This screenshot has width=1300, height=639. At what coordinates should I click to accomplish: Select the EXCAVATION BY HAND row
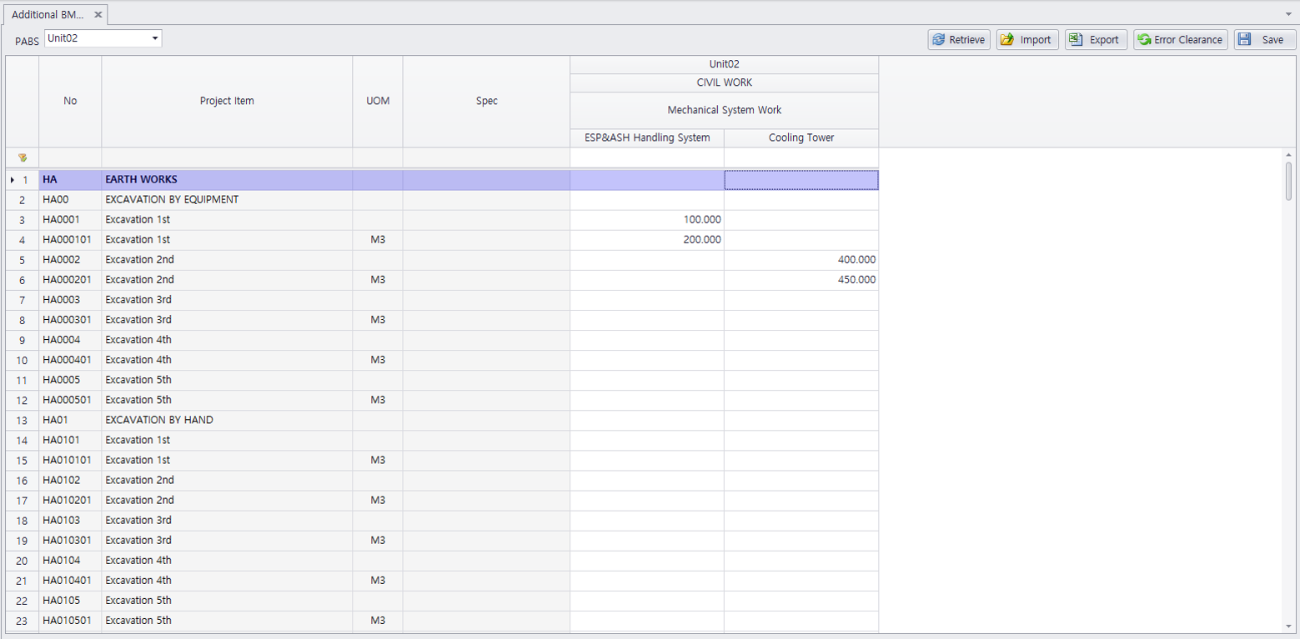point(158,420)
